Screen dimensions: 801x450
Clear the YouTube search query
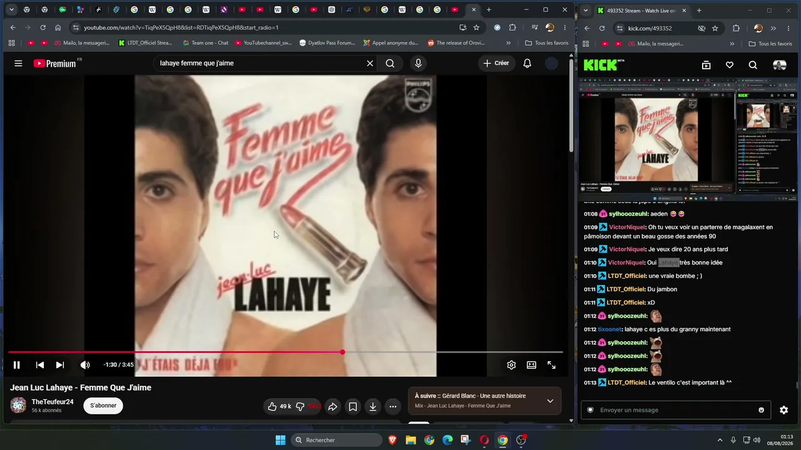click(x=370, y=63)
